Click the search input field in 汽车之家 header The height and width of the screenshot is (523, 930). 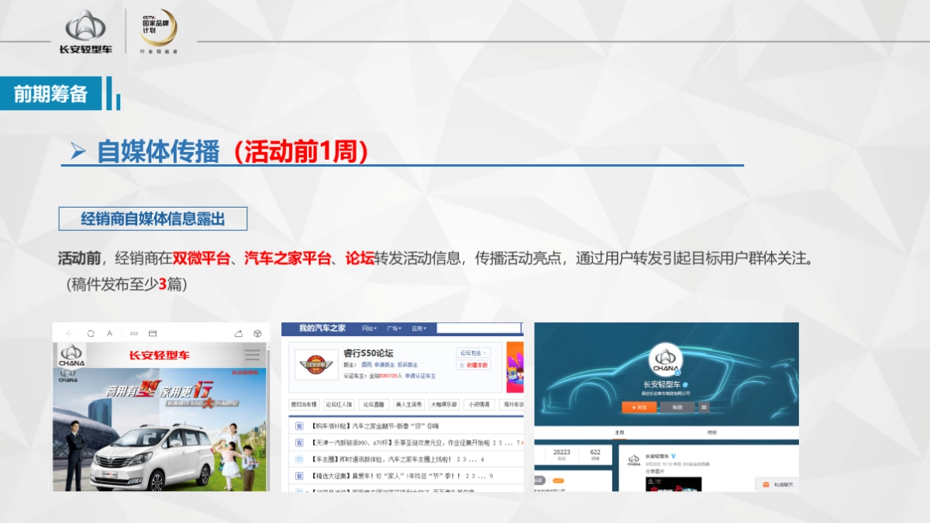[x=480, y=328]
